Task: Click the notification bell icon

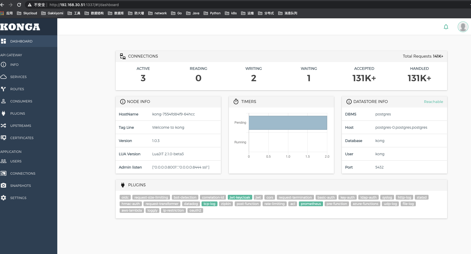Action: pos(446,27)
